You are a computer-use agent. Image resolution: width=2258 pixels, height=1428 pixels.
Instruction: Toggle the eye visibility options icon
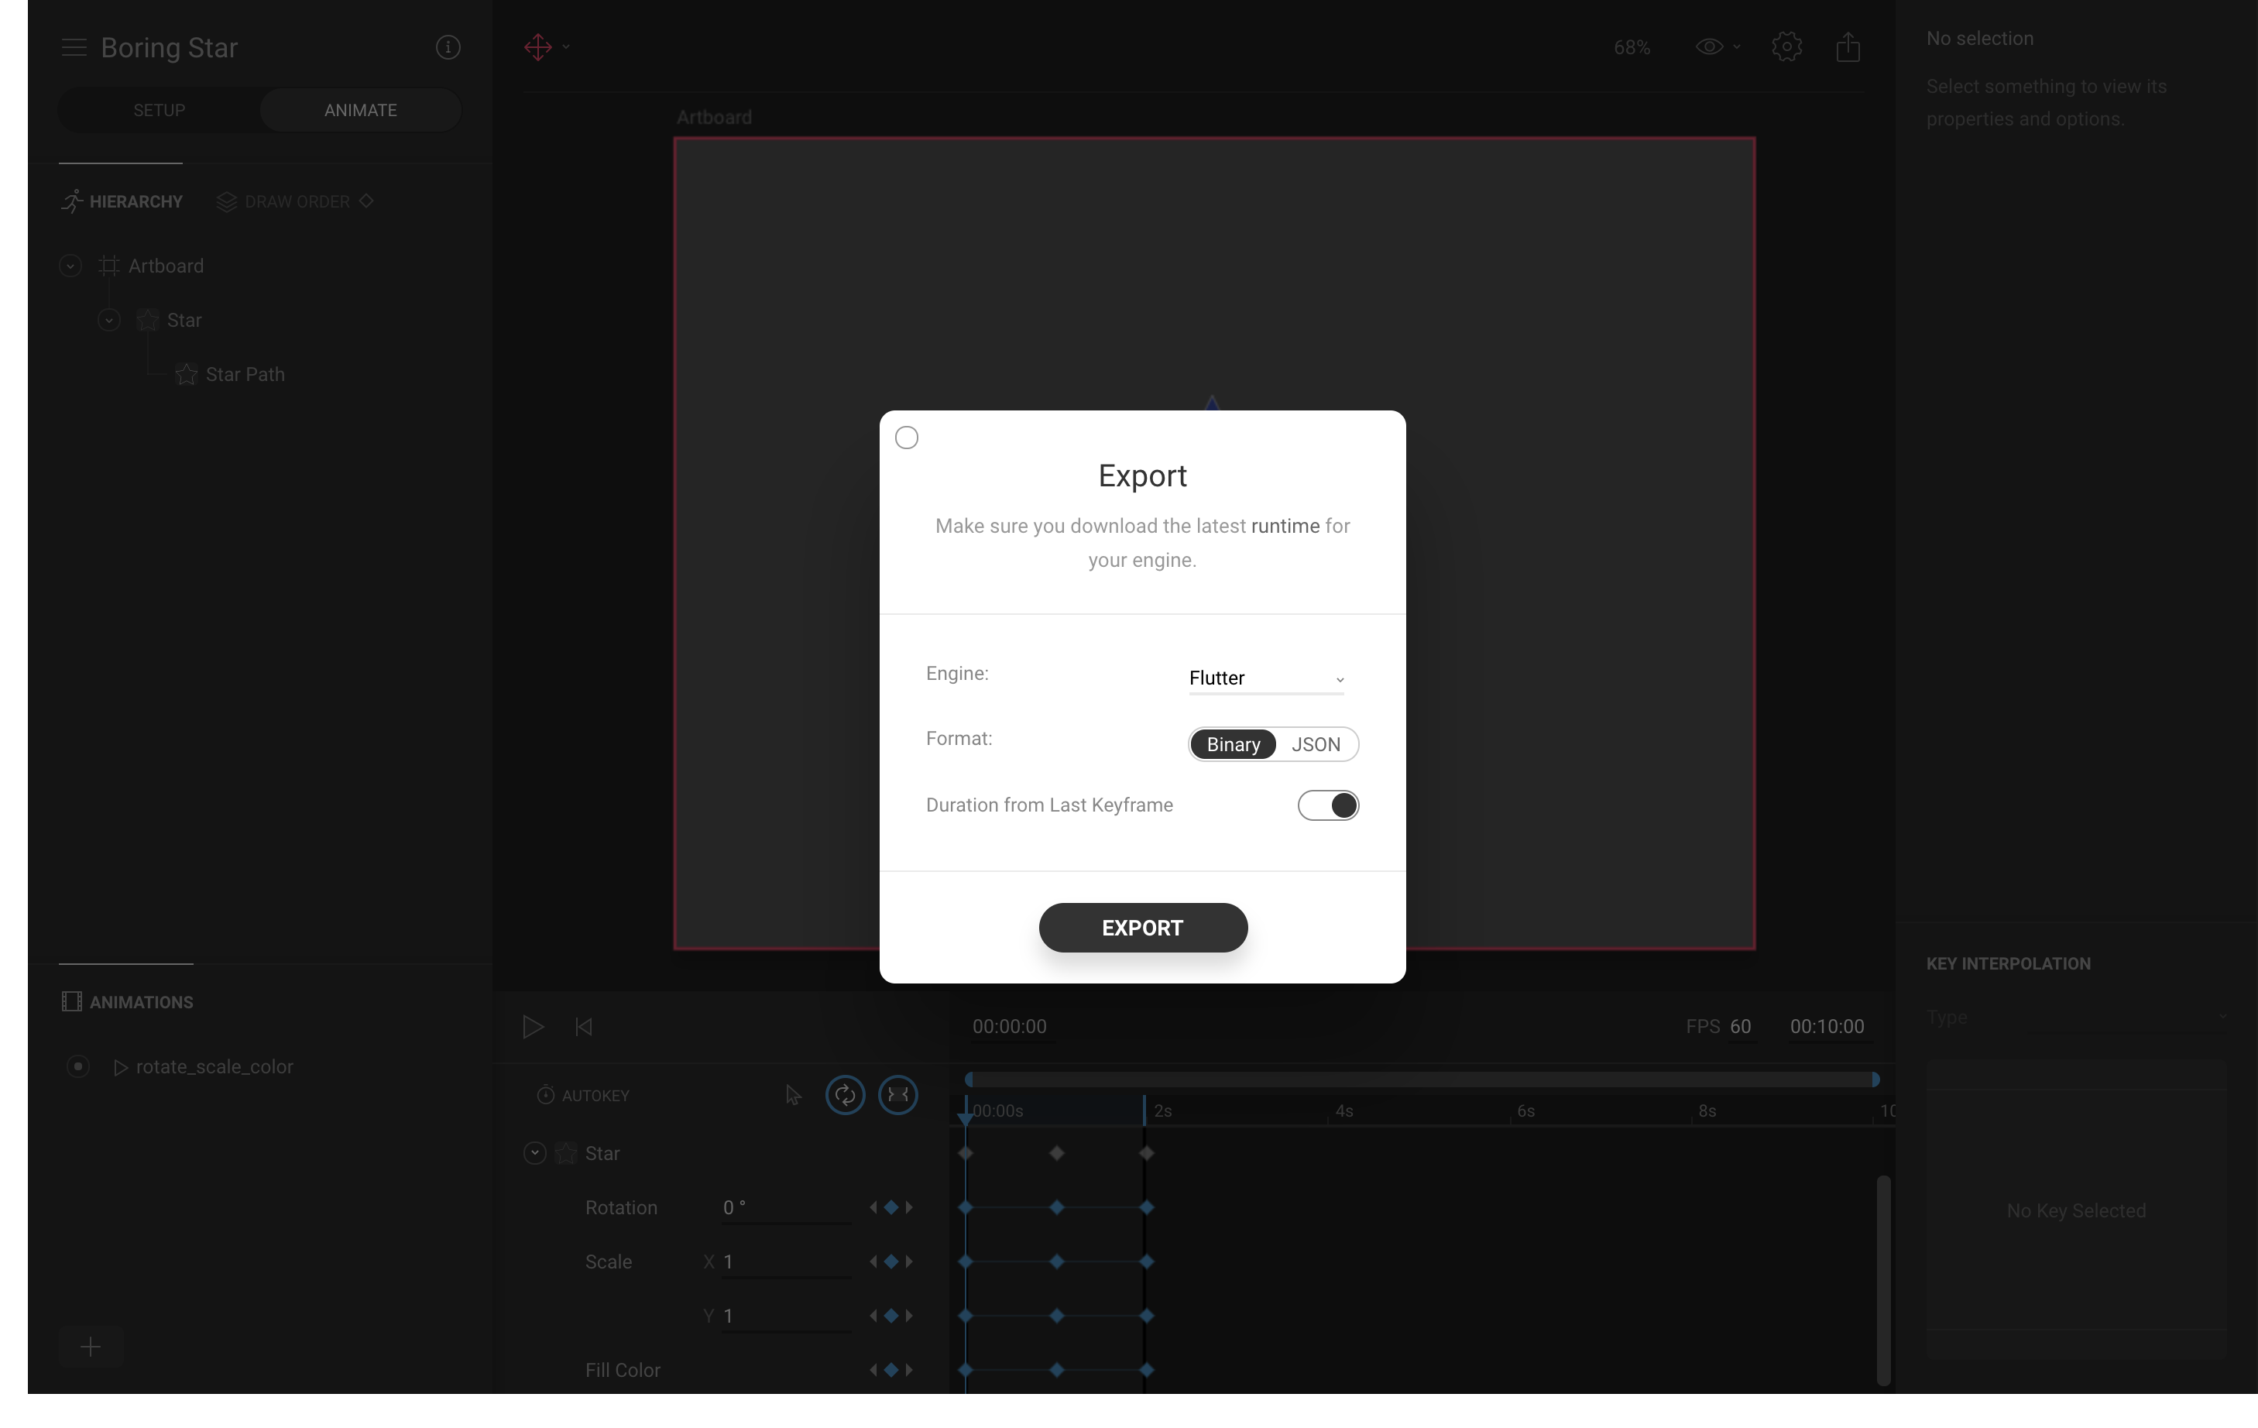coord(1710,47)
